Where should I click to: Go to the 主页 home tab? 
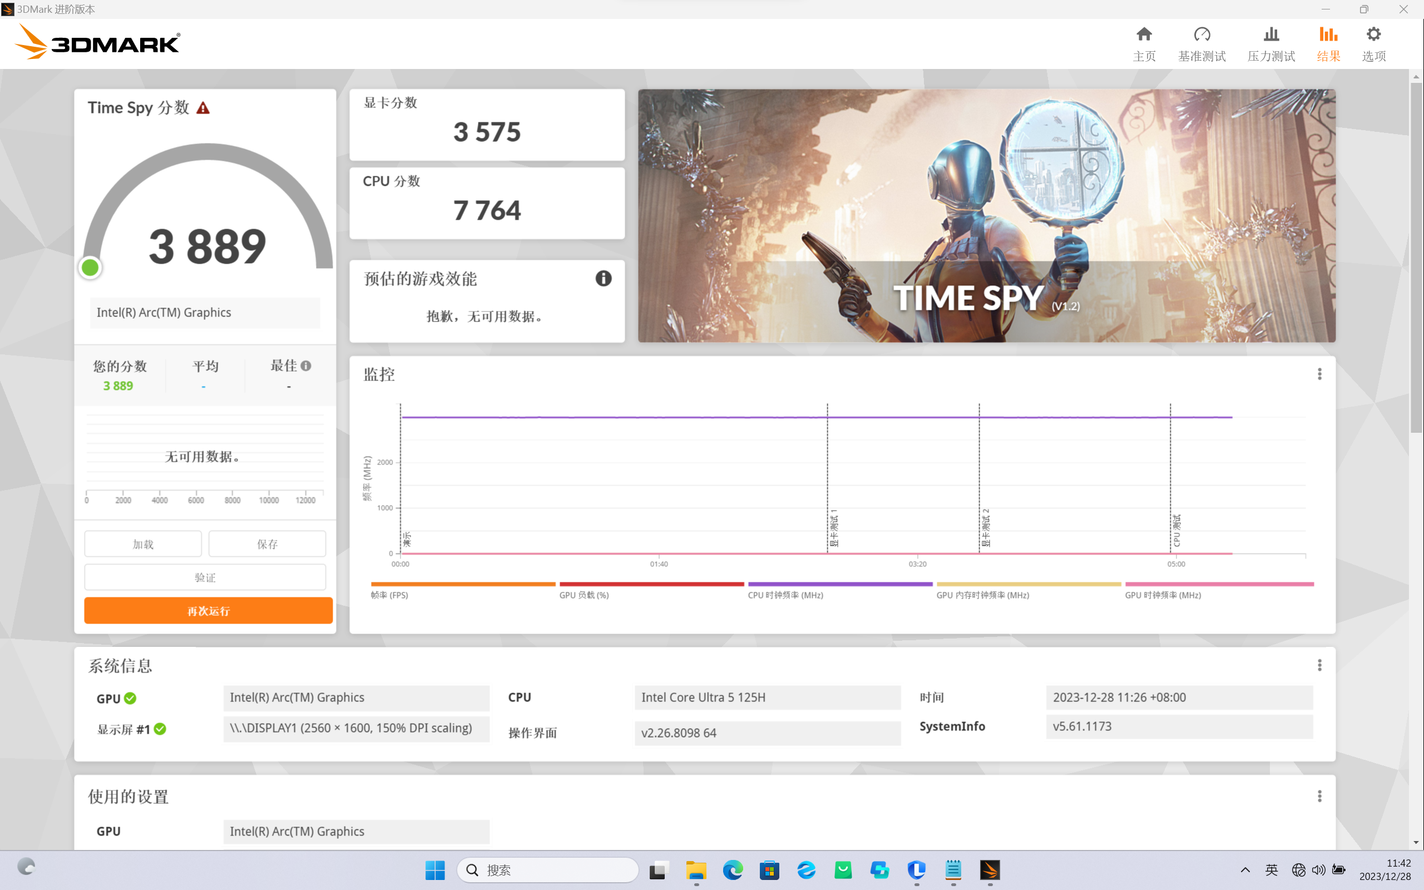click(x=1144, y=44)
